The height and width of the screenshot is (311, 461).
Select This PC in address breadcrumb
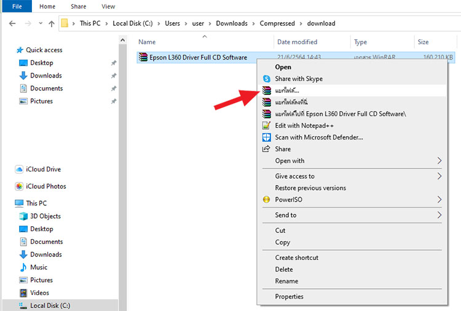point(90,23)
